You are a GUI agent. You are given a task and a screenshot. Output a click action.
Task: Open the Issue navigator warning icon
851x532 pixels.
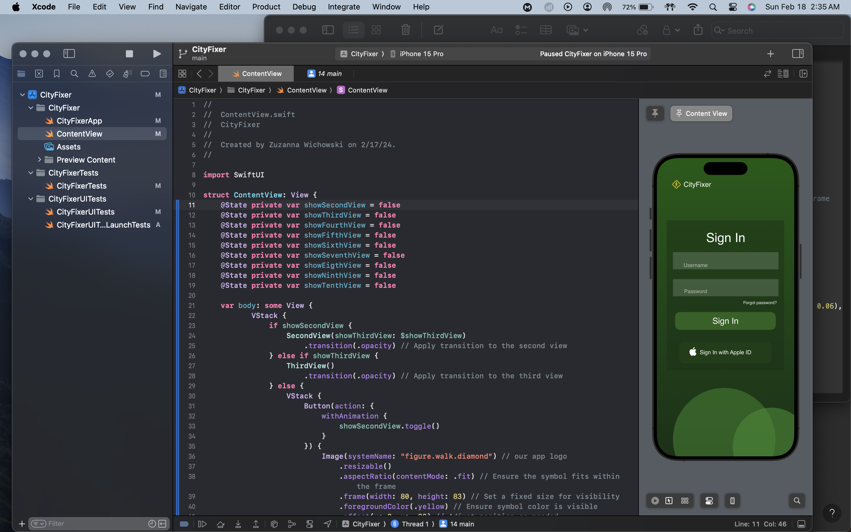[92, 74]
